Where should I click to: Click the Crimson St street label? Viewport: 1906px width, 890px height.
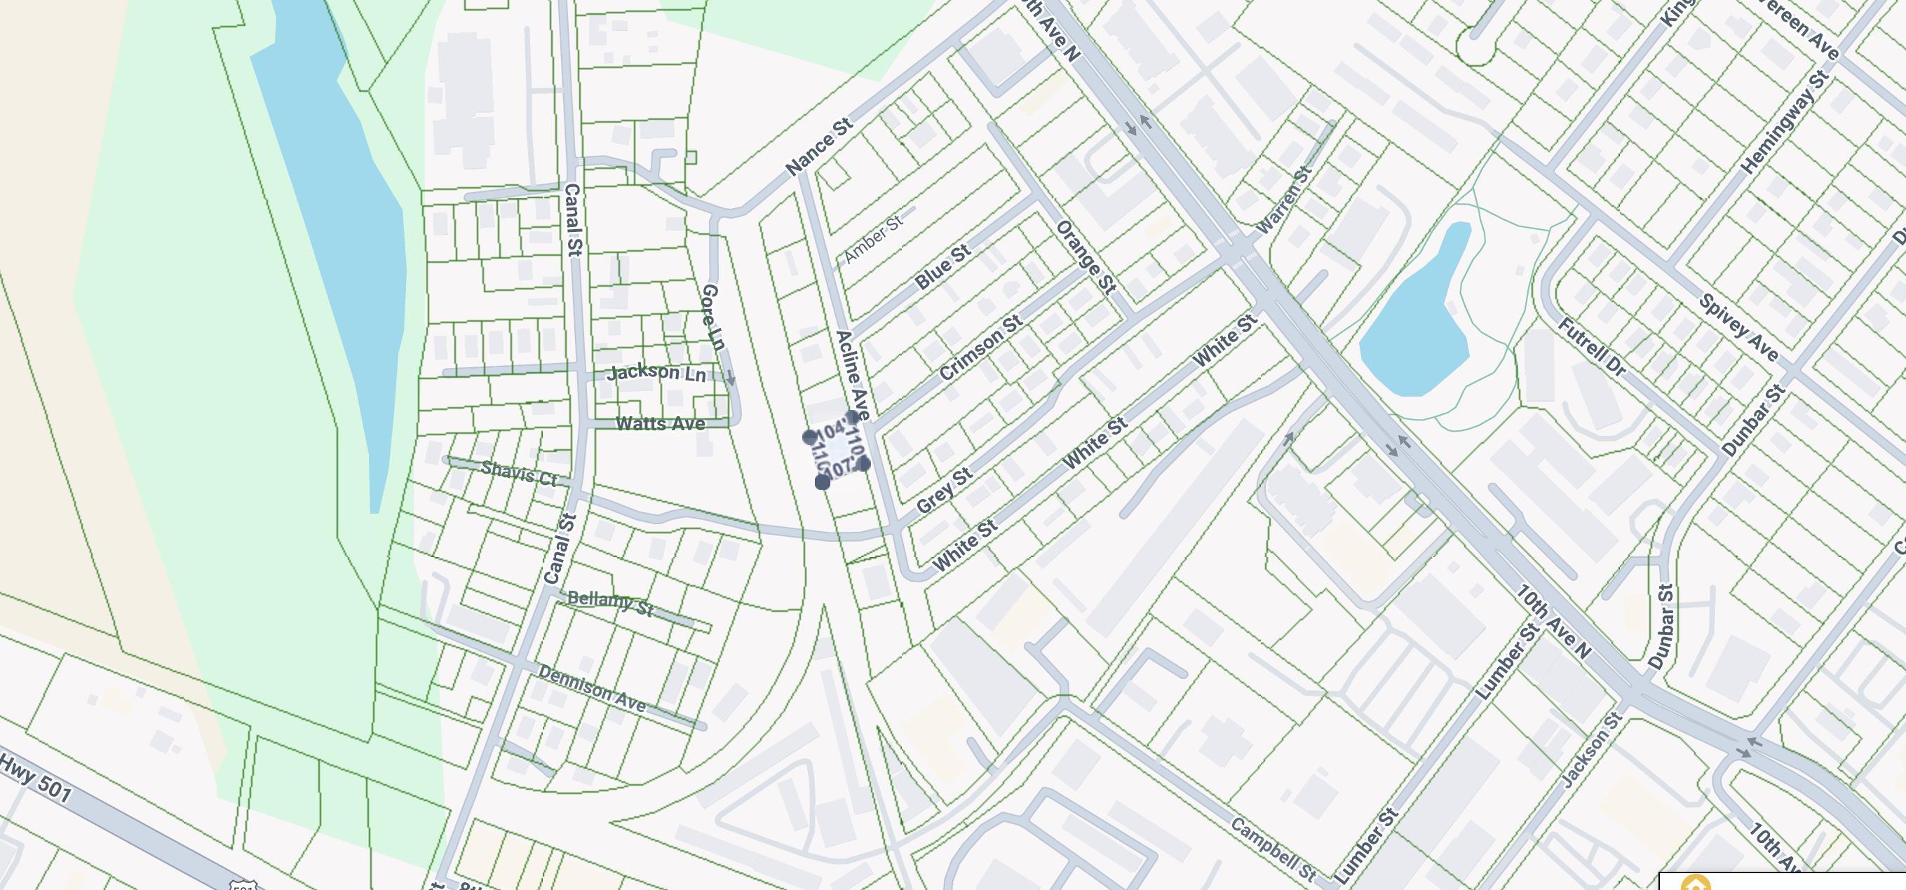[x=981, y=348]
